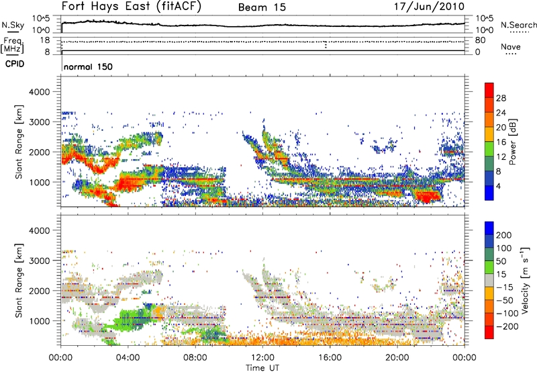Image resolution: width=537 pixels, height=372 pixels.
Task: Click the "3000" tick on velocity plot
Action: pos(39,261)
